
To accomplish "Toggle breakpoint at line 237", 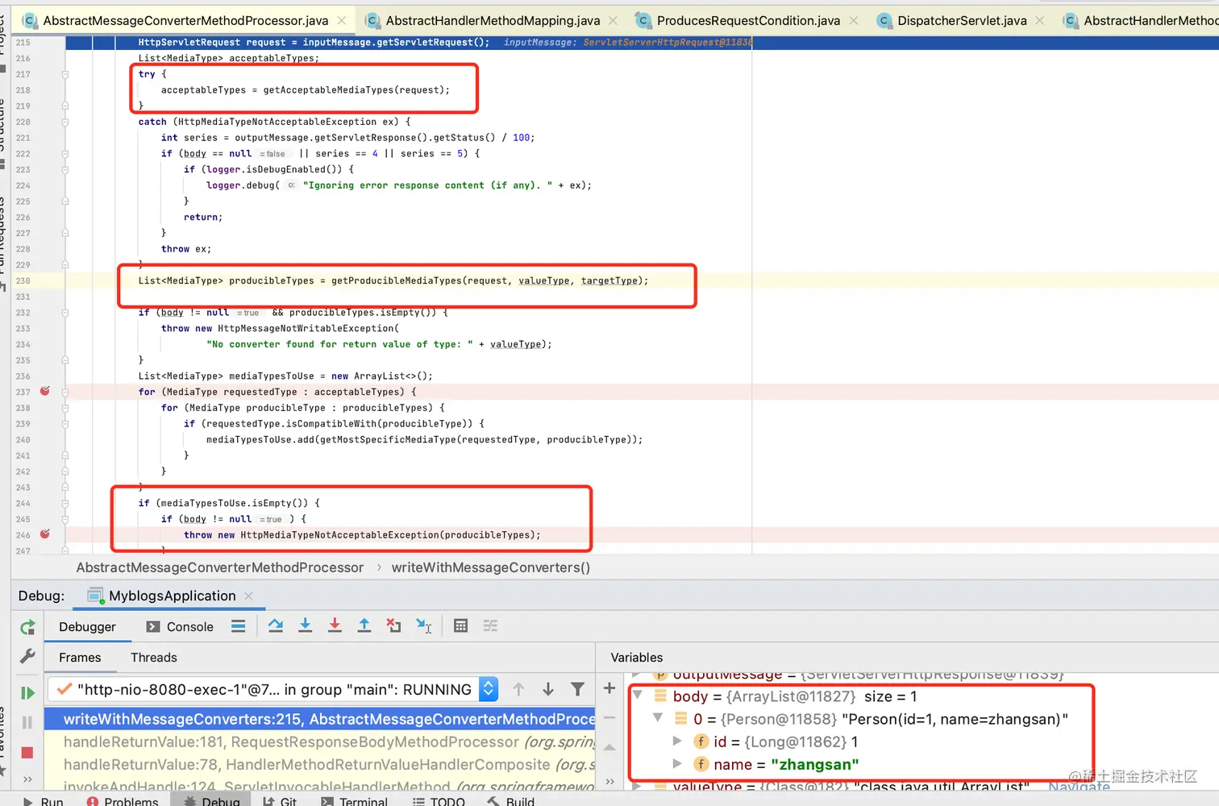I will (45, 391).
